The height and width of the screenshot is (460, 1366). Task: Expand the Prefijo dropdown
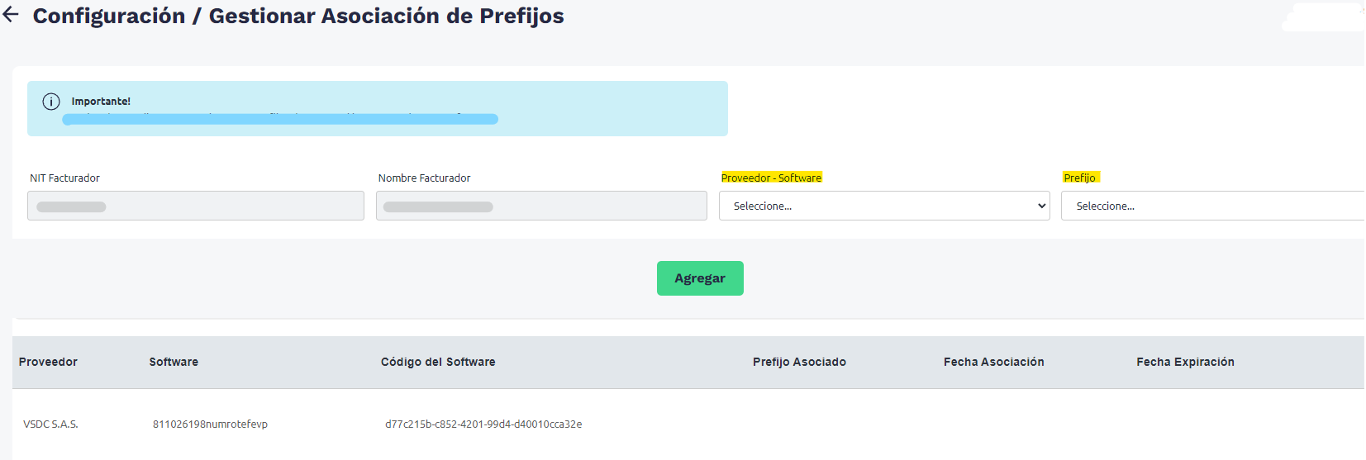click(x=1211, y=206)
